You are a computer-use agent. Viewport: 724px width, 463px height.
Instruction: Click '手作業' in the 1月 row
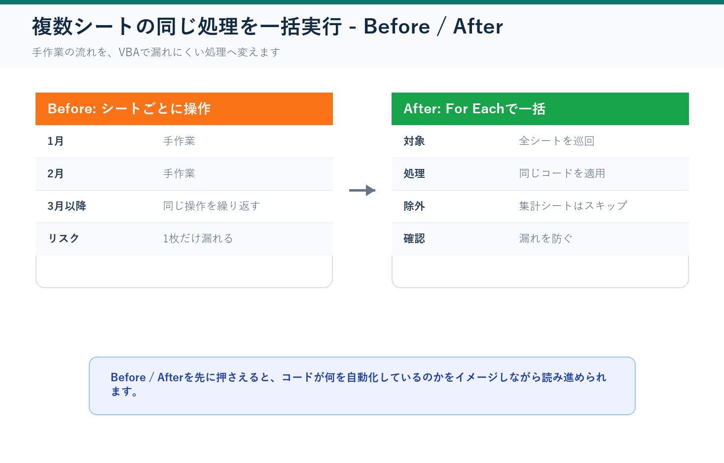coord(179,141)
